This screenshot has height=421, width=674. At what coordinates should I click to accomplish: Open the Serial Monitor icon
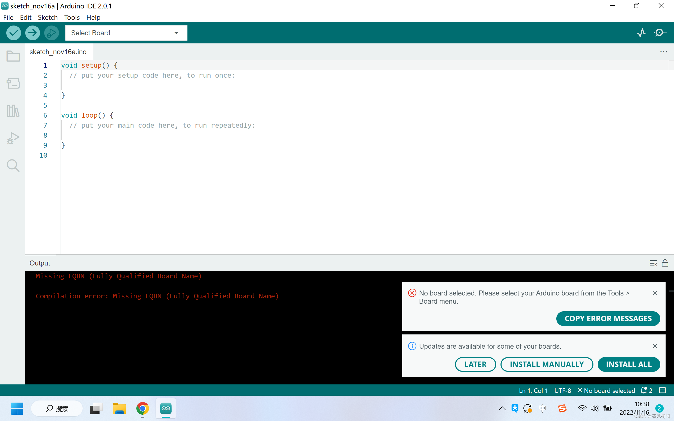coord(660,33)
